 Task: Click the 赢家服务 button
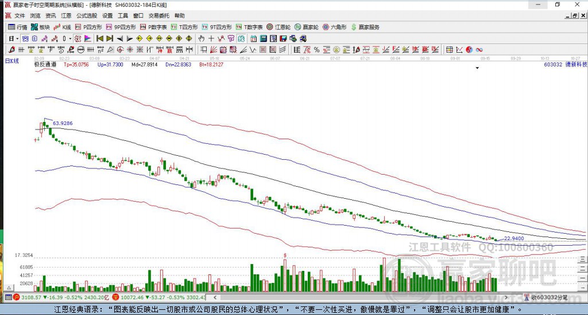coord(365,27)
